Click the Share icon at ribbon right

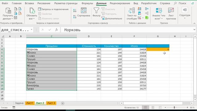193,3
